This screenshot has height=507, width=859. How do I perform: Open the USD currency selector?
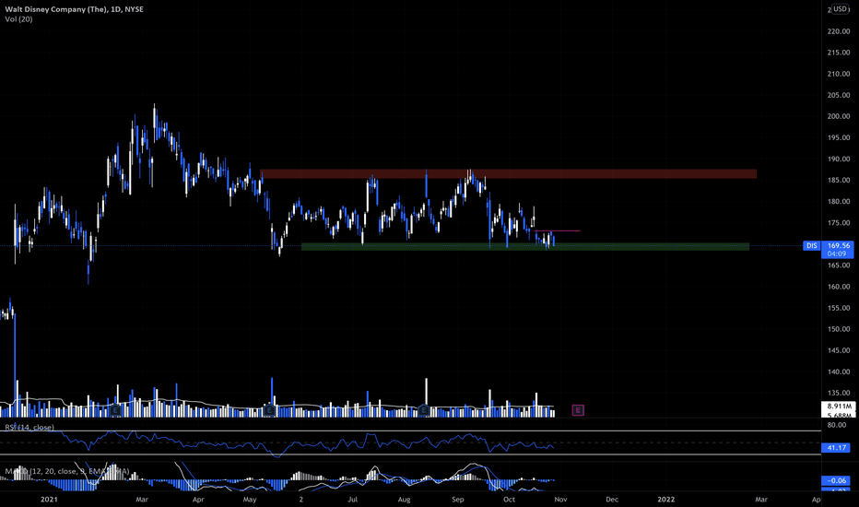(841, 9)
